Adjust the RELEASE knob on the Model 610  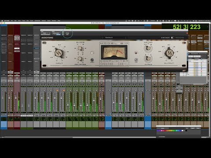tap(80, 59)
